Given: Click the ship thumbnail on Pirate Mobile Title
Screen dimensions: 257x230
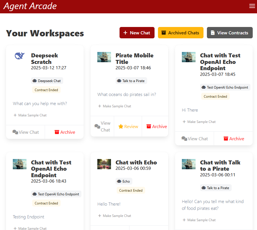Looking at the screenshot, I should [x=104, y=57].
